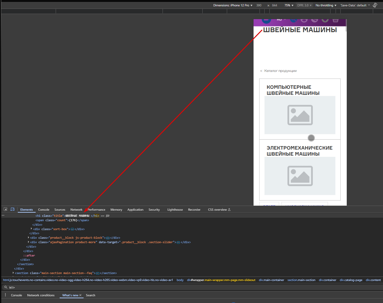Click the search magnifier icon in Elements

6,287
